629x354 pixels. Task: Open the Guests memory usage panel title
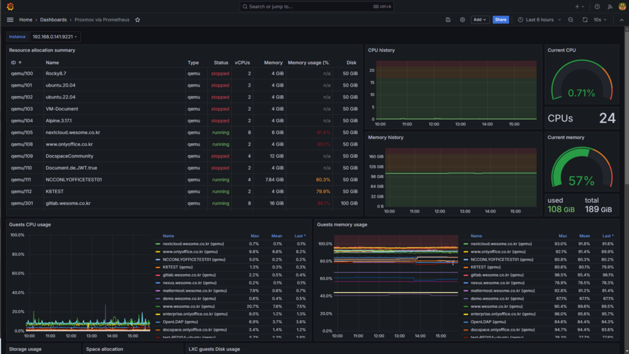[342, 224]
